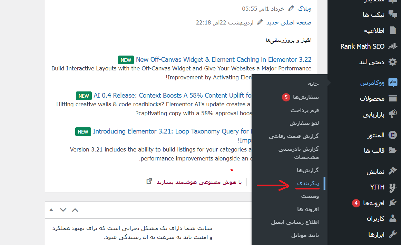The image size is (401, 245).
Task: Select افزونه ها in WooCommerce submenu
Action: pos(308,209)
